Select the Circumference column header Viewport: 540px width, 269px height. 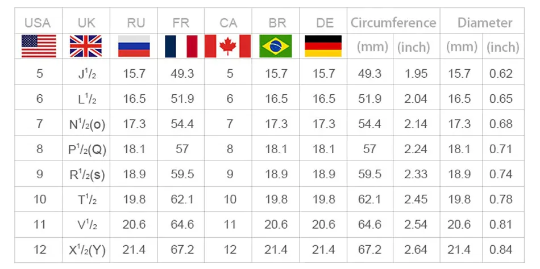(393, 23)
